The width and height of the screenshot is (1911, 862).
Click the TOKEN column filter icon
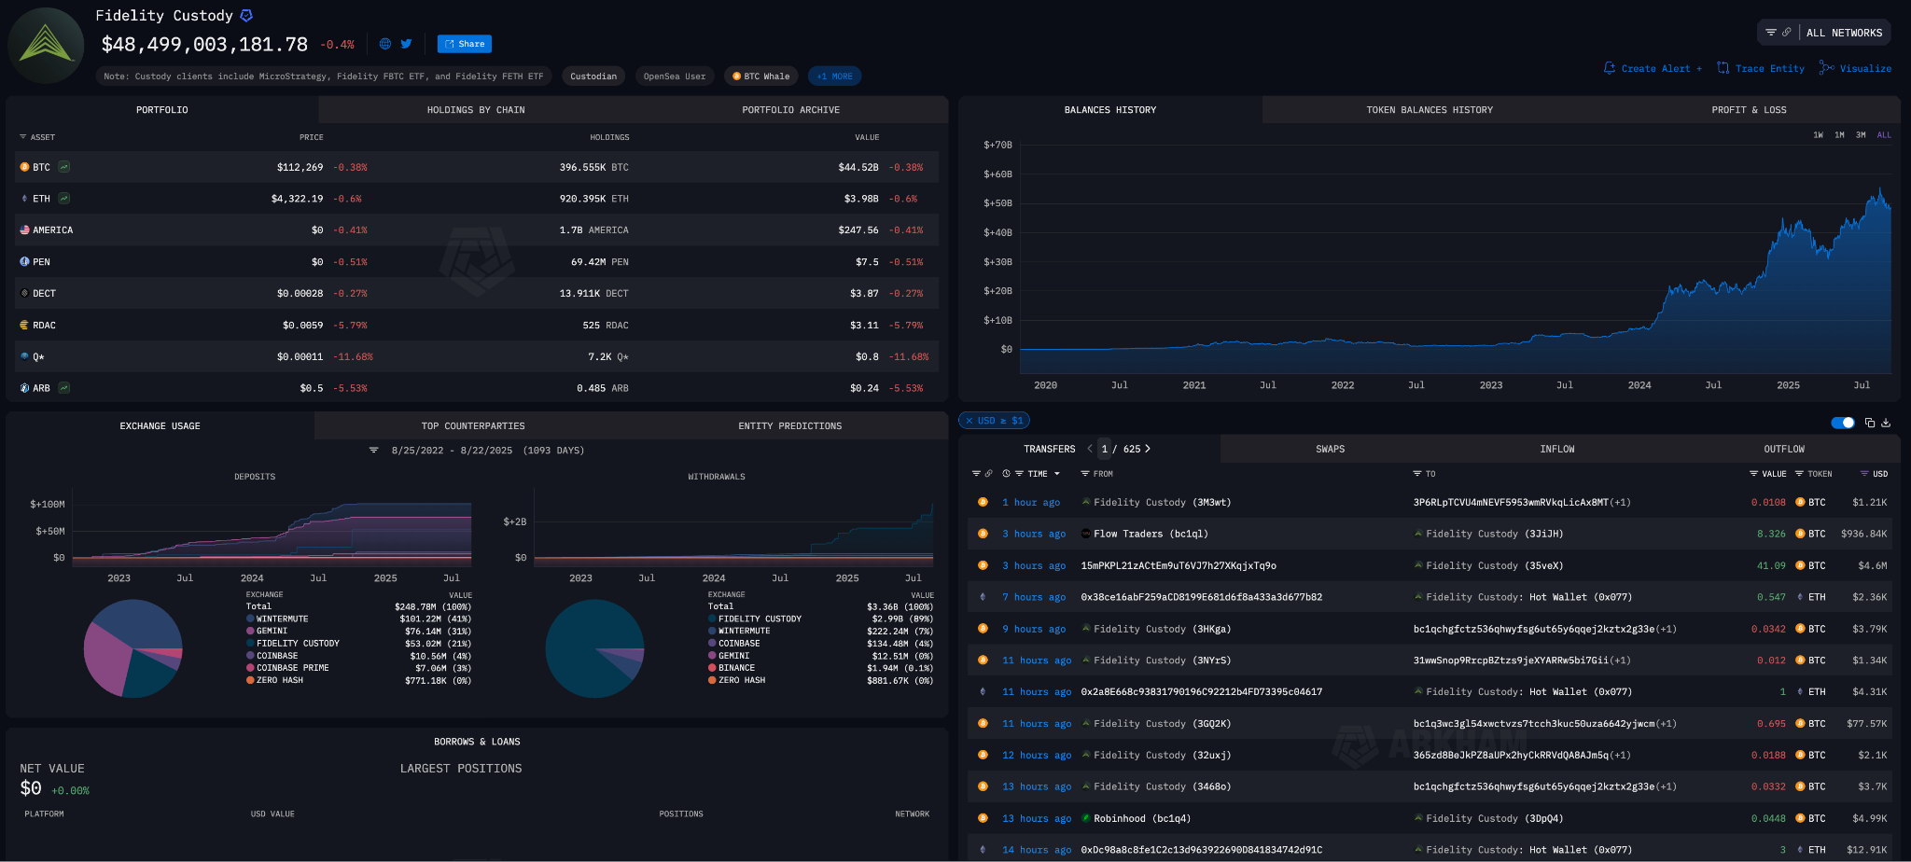[x=1799, y=474]
